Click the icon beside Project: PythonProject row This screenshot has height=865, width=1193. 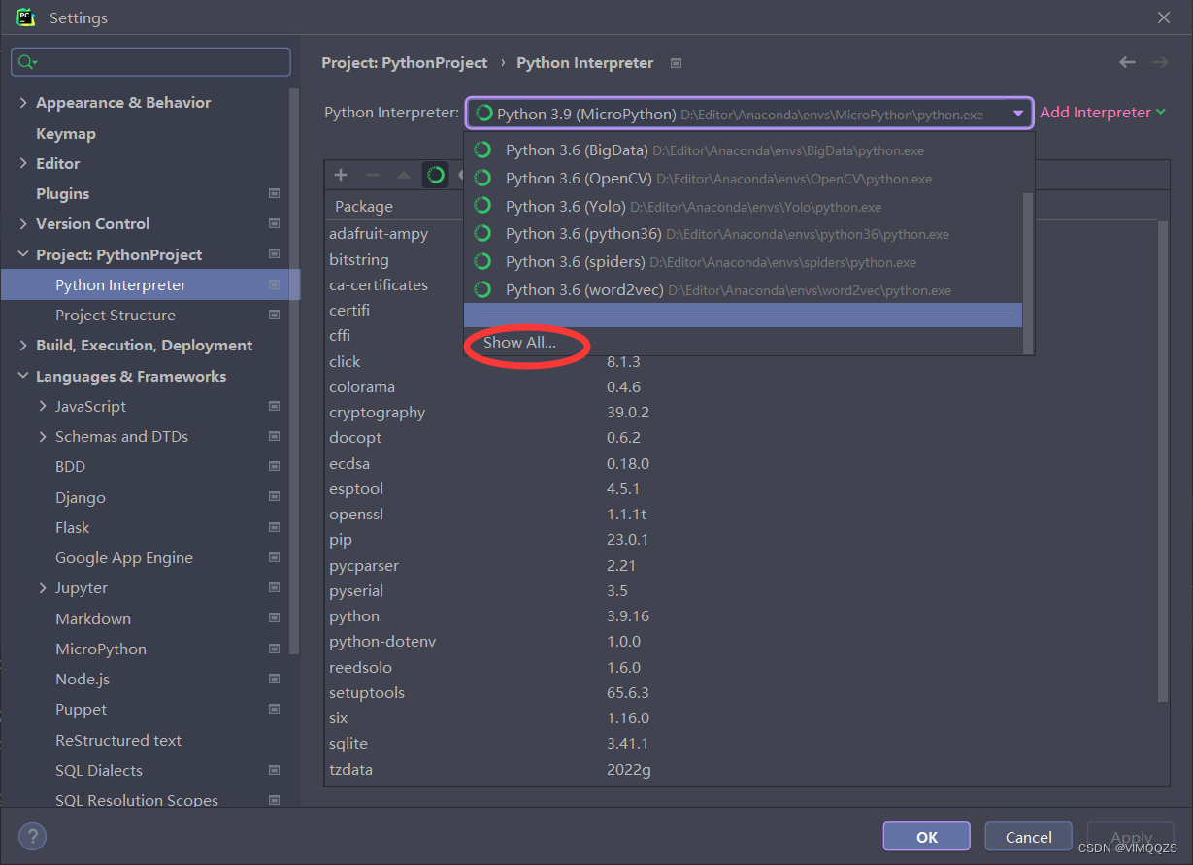coord(274,254)
